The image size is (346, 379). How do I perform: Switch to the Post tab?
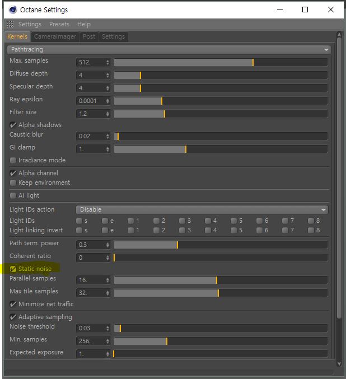[x=89, y=36]
